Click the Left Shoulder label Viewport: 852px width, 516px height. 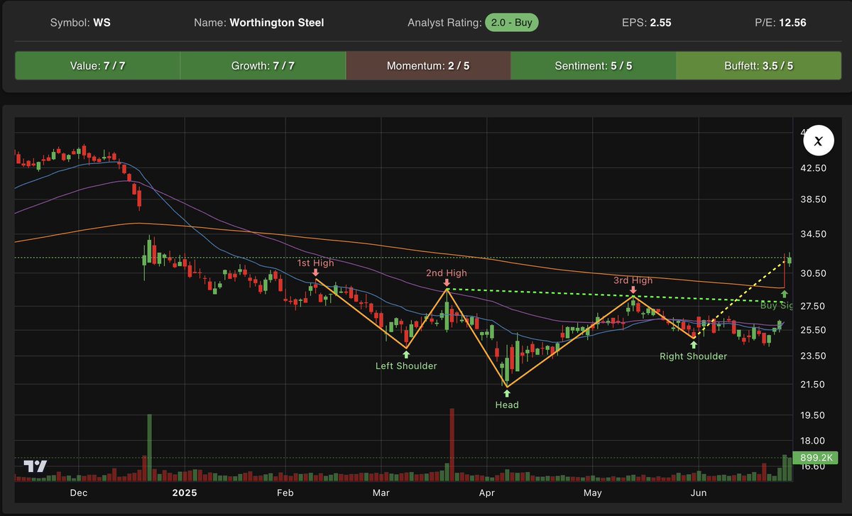tap(406, 366)
